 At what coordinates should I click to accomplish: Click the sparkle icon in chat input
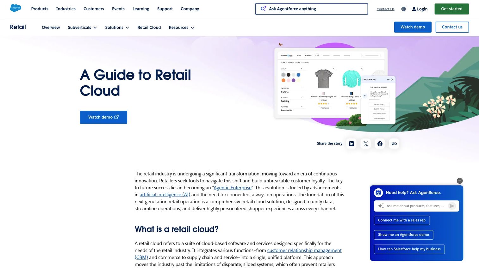[x=381, y=206]
